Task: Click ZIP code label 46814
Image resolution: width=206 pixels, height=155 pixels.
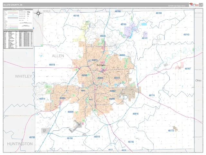Action: [42, 99]
